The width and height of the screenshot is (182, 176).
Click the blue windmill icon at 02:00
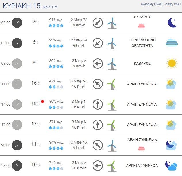click(x=112, y=23)
